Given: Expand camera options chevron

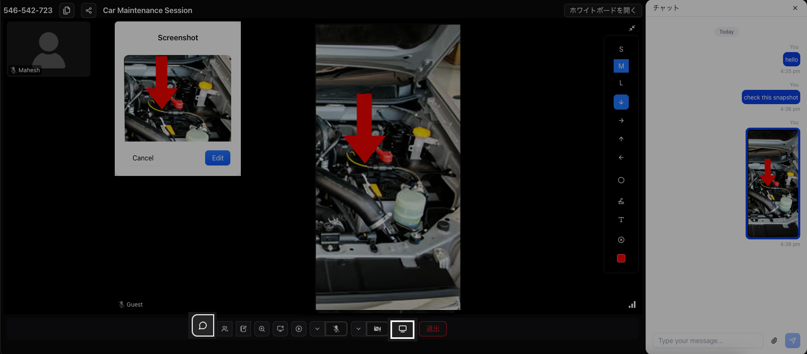Looking at the screenshot, I should point(359,329).
